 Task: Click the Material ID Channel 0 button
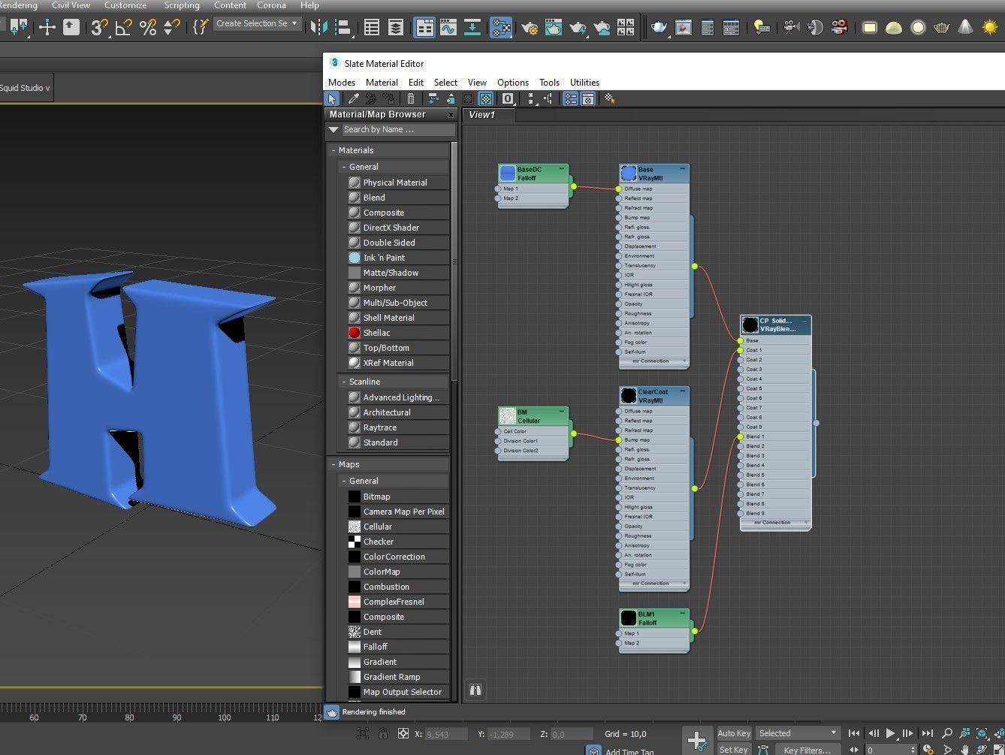point(508,98)
